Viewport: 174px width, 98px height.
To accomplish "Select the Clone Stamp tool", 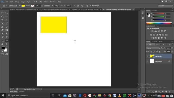I will click(2, 27).
